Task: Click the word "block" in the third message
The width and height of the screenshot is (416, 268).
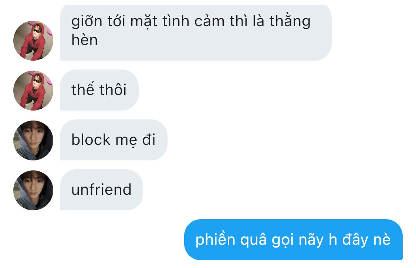Action: pyautogui.click(x=91, y=140)
